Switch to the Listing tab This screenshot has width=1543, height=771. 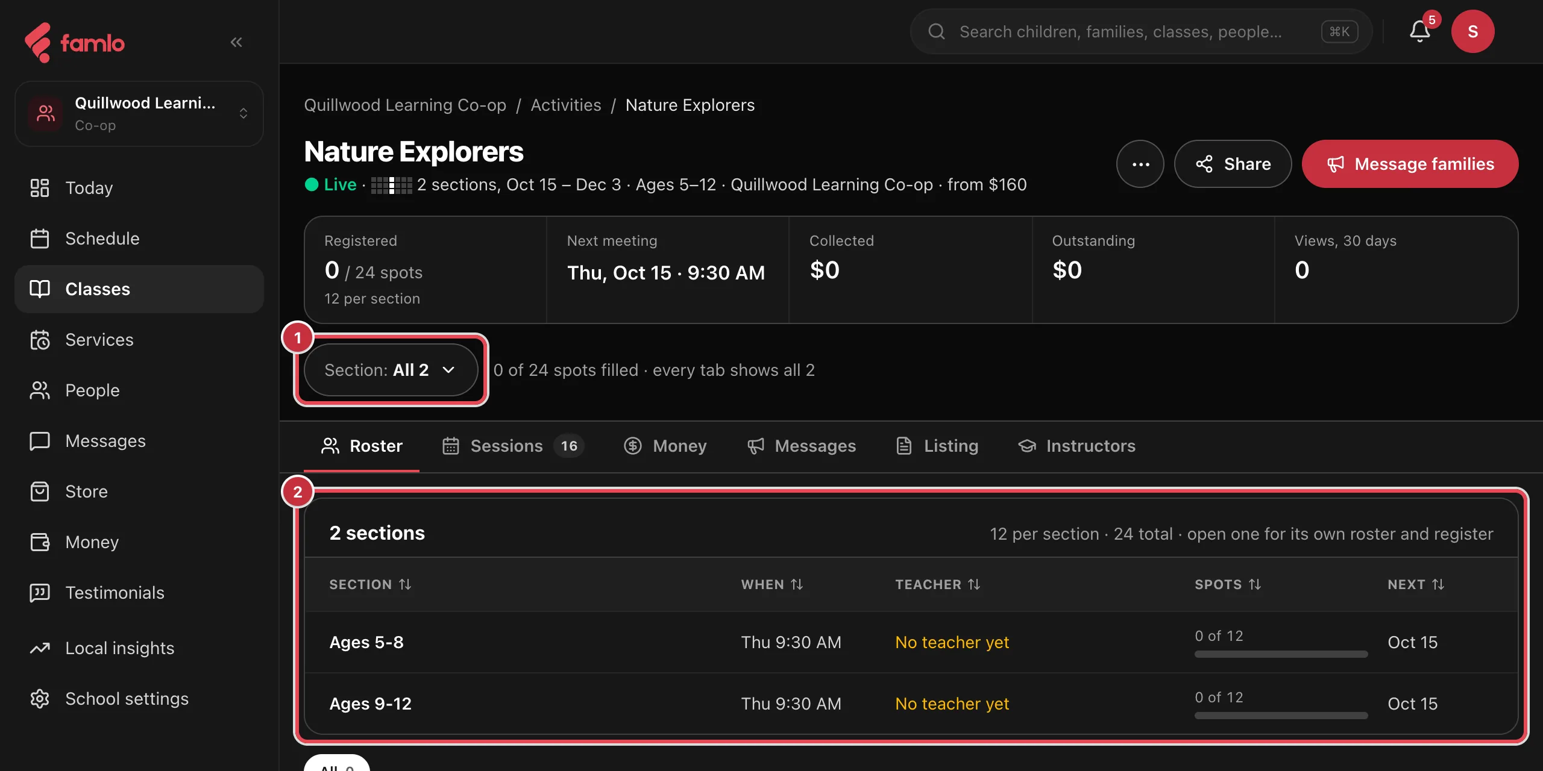[937, 446]
